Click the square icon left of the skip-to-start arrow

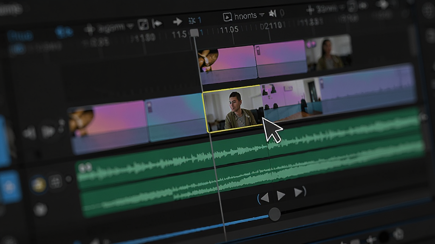(x=143, y=24)
